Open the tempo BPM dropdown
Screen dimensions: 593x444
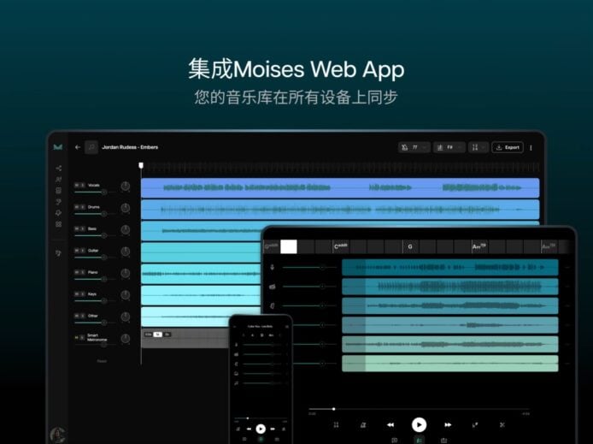[414, 147]
